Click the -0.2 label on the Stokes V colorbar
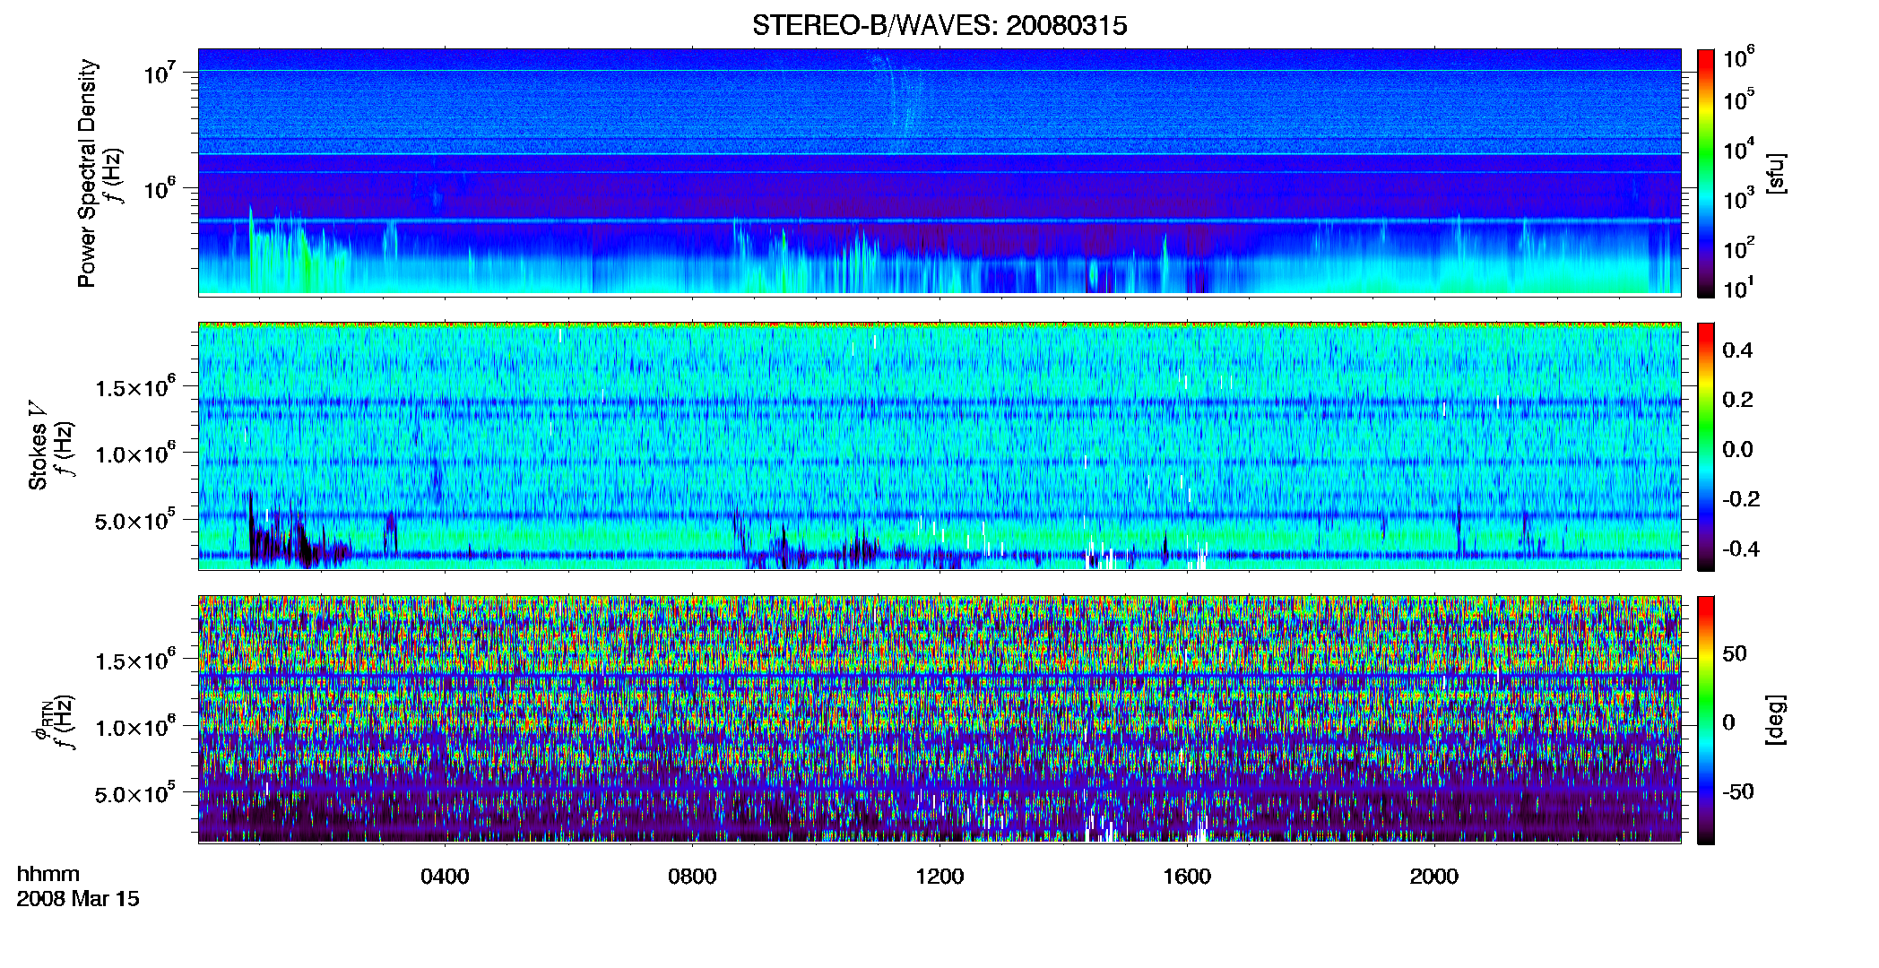1879x968 pixels. (1741, 499)
